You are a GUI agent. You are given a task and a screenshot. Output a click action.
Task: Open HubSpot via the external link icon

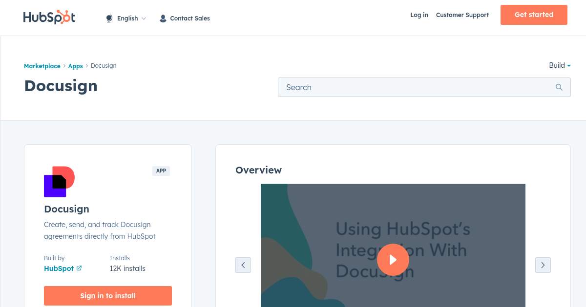click(79, 268)
